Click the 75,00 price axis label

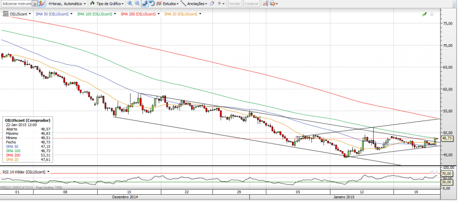click(x=448, y=23)
